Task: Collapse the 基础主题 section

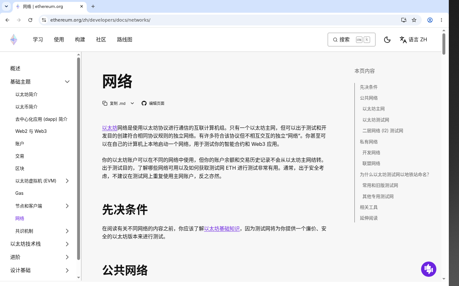Action: (67, 82)
